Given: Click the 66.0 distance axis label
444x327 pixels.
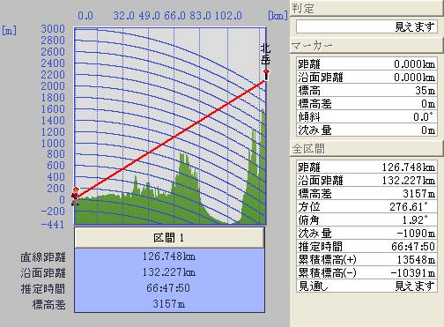Looking at the screenshot, I should click(x=174, y=15).
